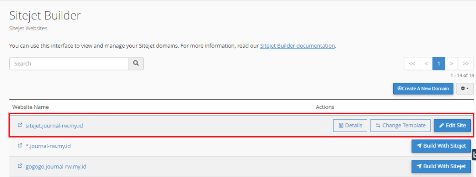The image size is (476, 177).
Task: Open Details for sitejet.journal-rw.my.id
Action: coord(350,125)
